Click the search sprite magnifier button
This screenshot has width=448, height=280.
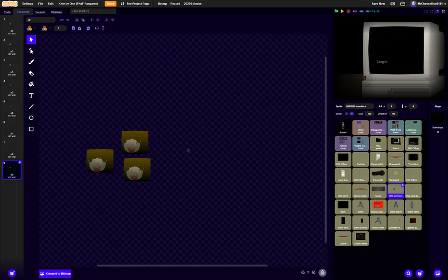[409, 274]
